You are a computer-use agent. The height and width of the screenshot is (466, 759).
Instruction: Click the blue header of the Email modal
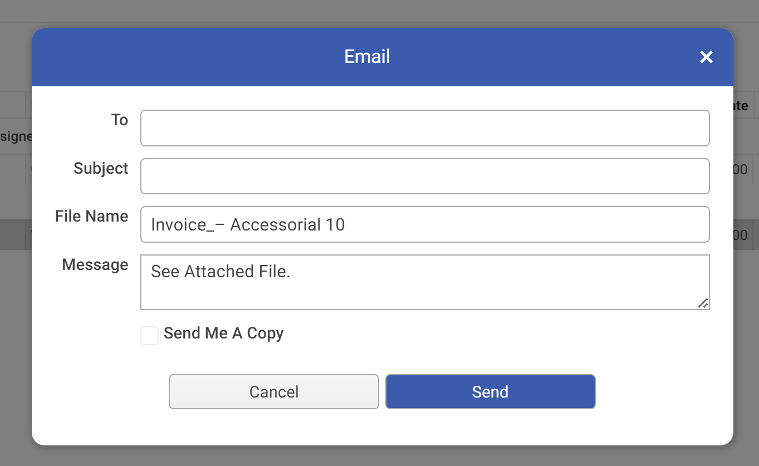367,56
